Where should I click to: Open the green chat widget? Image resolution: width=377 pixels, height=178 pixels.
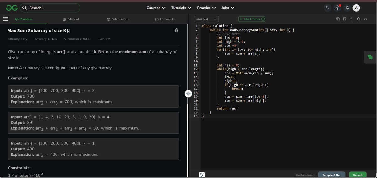coord(370,57)
